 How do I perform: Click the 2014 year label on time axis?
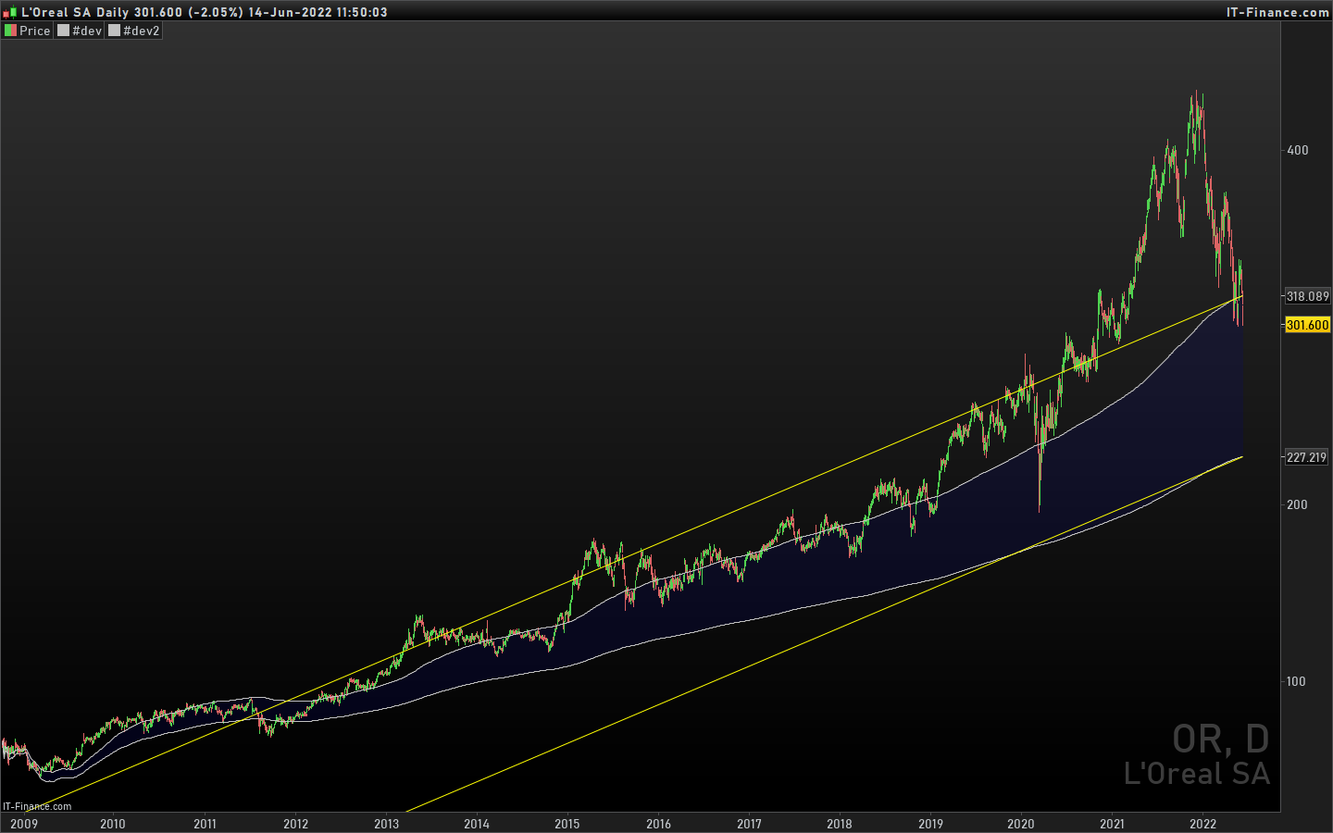click(477, 824)
